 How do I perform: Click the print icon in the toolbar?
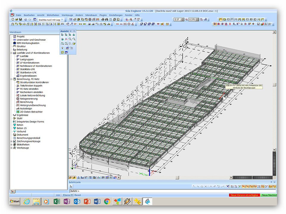pyautogui.click(x=102, y=19)
